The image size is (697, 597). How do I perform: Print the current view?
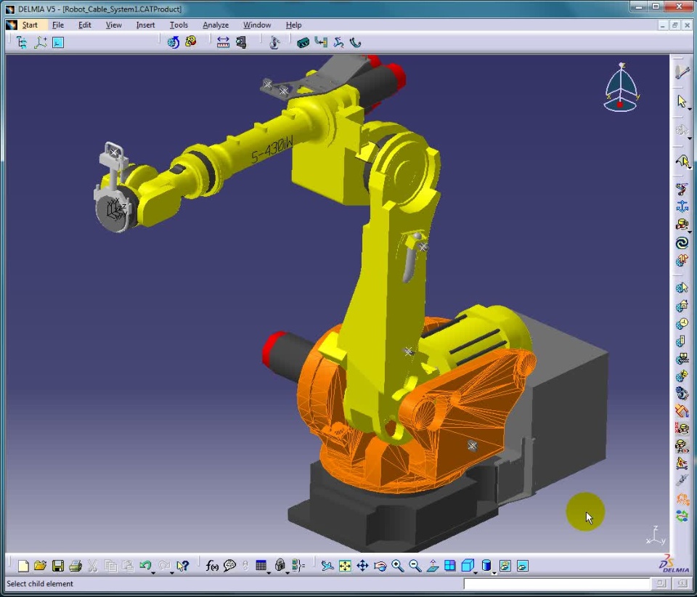pyautogui.click(x=76, y=566)
